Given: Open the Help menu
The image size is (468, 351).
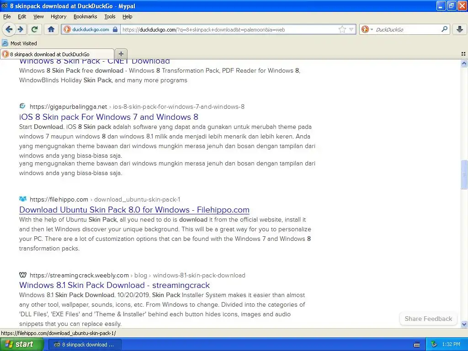Looking at the screenshot, I should tap(127, 16).
